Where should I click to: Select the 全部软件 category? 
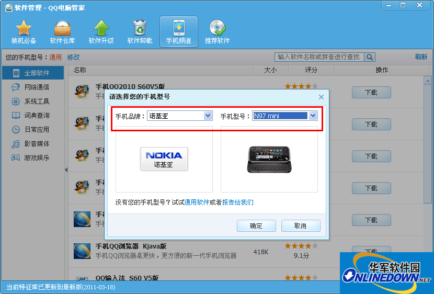pyautogui.click(x=33, y=73)
